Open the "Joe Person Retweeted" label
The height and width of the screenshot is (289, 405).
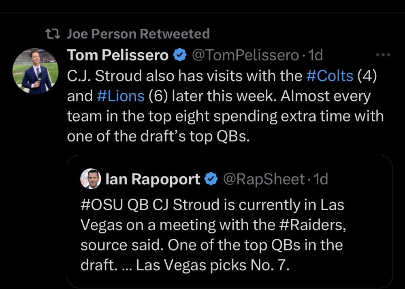point(138,34)
